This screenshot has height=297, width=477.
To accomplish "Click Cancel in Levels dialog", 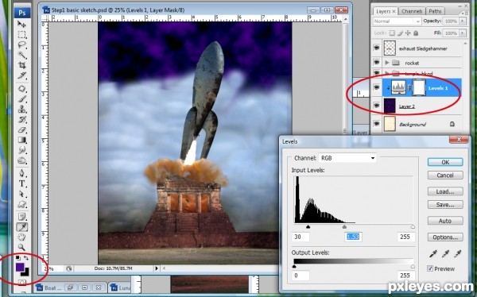I will tap(445, 175).
